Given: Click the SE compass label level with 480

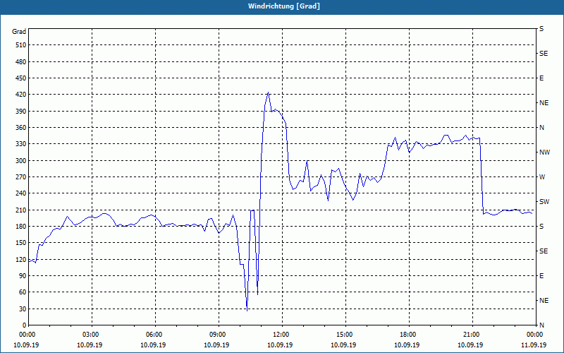Looking at the screenshot, I should (544, 54).
